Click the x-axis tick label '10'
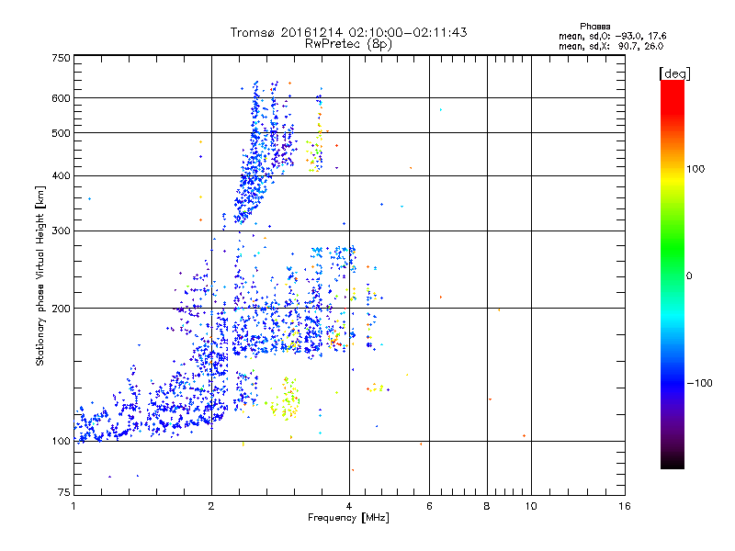The height and width of the screenshot is (551, 735). click(531, 506)
